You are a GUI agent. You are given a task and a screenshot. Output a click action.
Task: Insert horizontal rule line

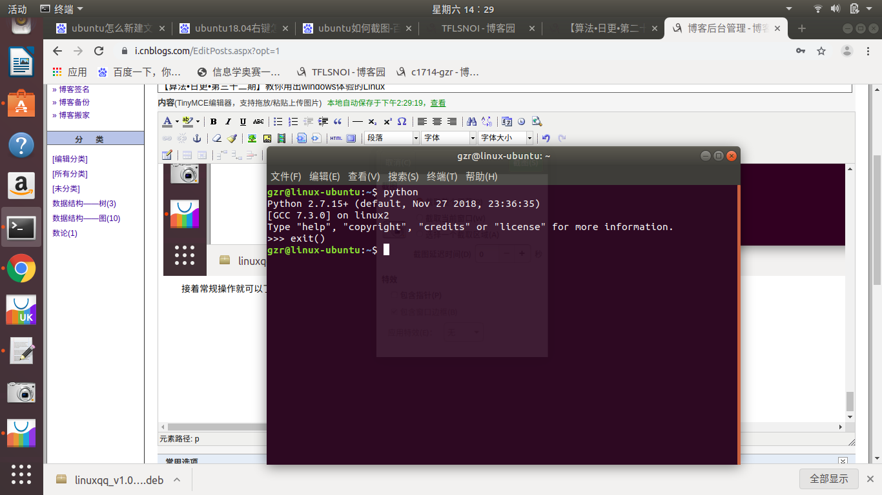[x=358, y=122]
